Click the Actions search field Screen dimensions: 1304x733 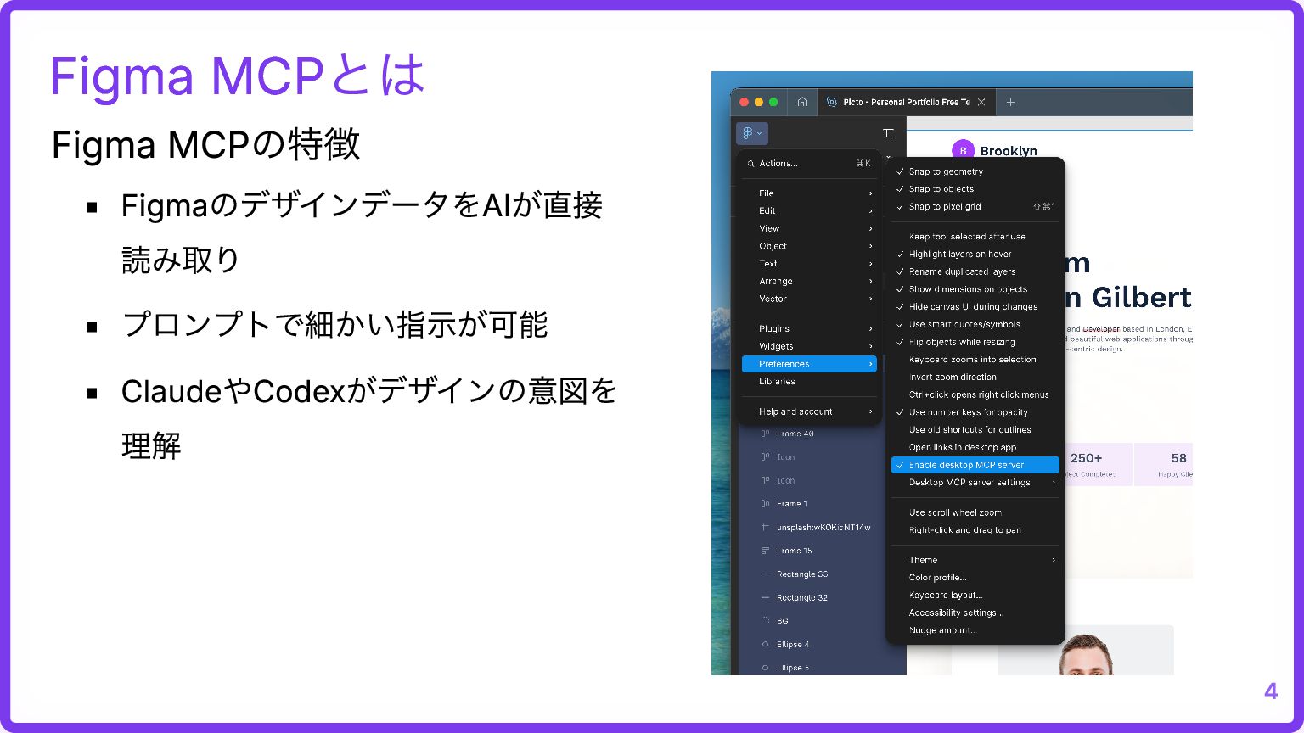point(809,163)
